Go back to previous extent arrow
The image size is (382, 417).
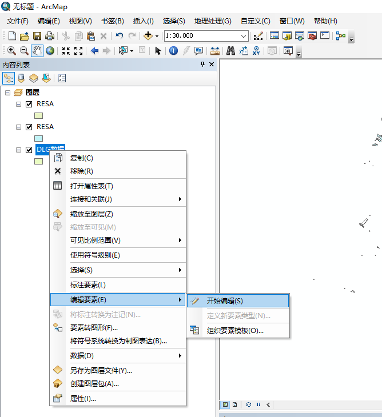click(95, 50)
